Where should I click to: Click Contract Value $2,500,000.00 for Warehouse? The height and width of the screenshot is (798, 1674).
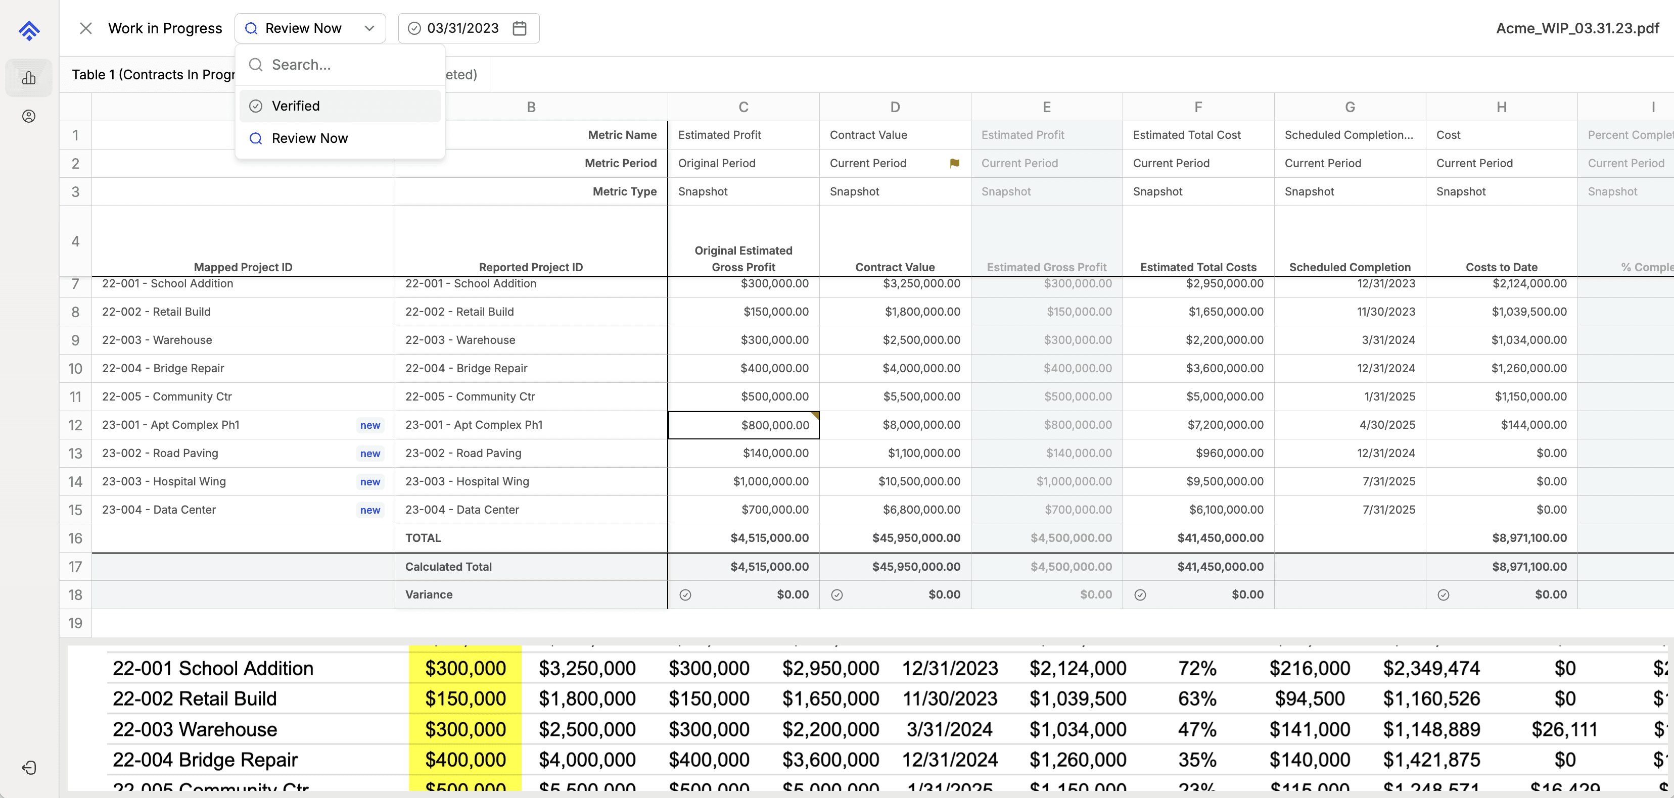895,340
